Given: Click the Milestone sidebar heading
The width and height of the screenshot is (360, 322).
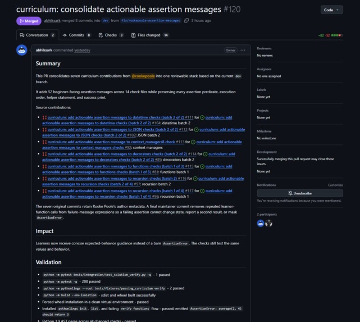Looking at the screenshot, I should click(x=264, y=131).
